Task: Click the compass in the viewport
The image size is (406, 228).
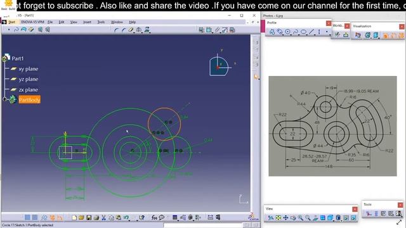Action: tap(219, 66)
